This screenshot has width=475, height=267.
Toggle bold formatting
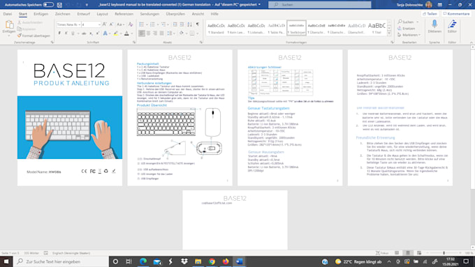point(59,33)
